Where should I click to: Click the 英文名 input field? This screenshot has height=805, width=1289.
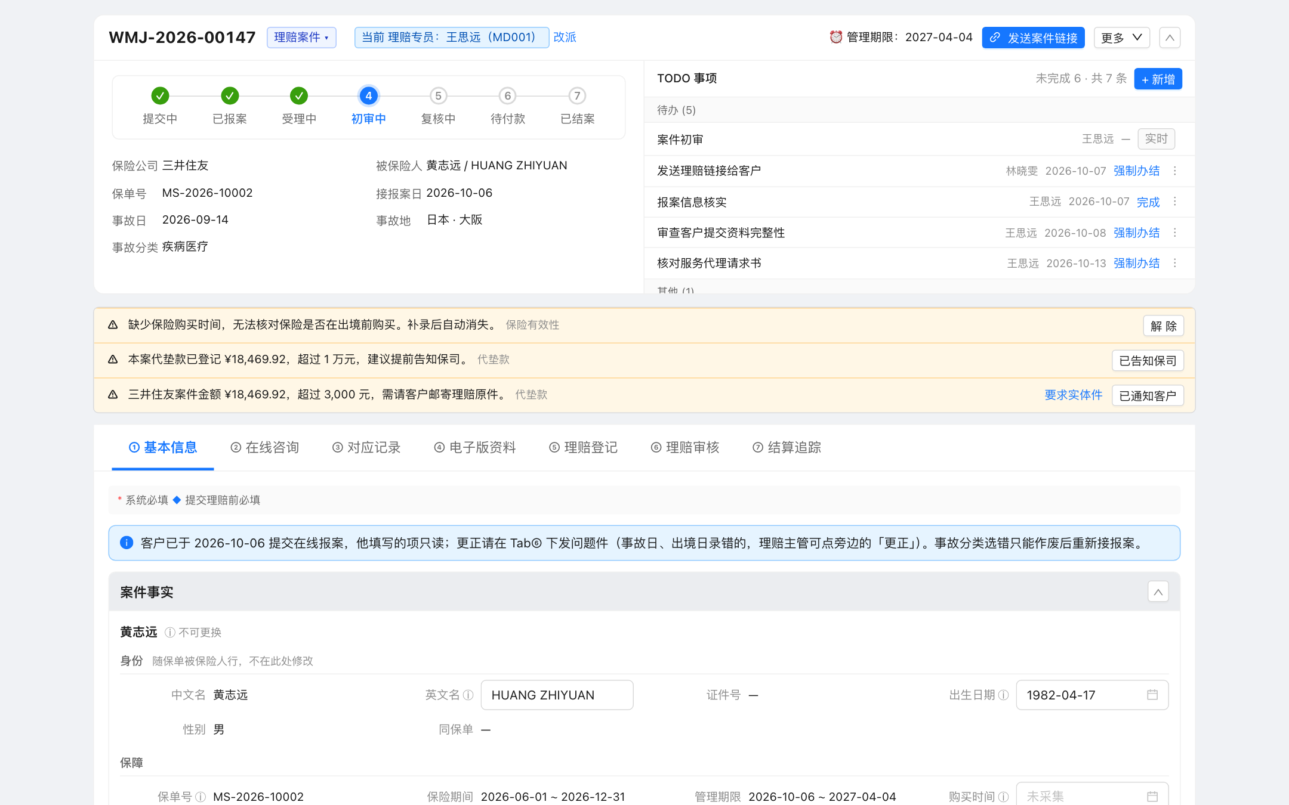tap(557, 695)
